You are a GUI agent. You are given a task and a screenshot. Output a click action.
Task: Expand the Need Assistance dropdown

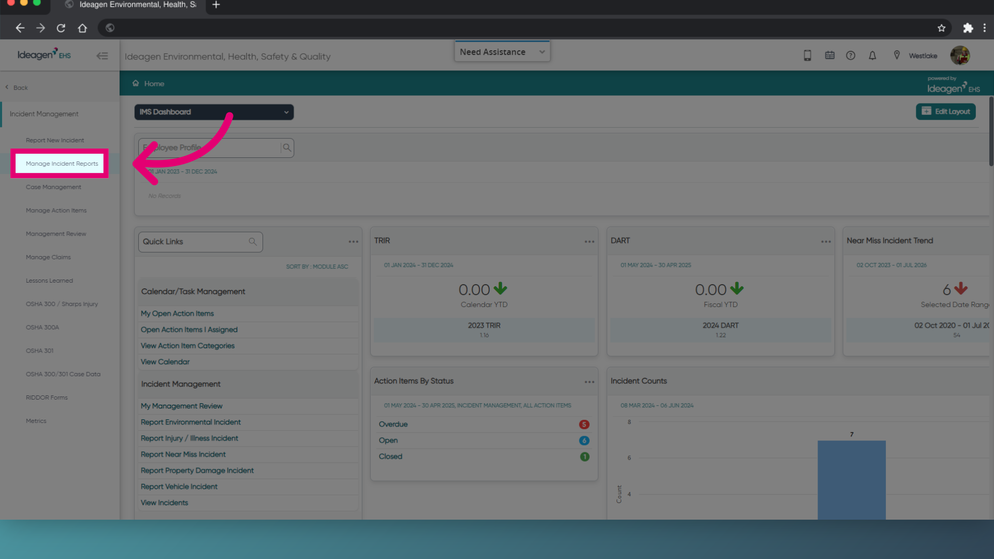pos(502,52)
